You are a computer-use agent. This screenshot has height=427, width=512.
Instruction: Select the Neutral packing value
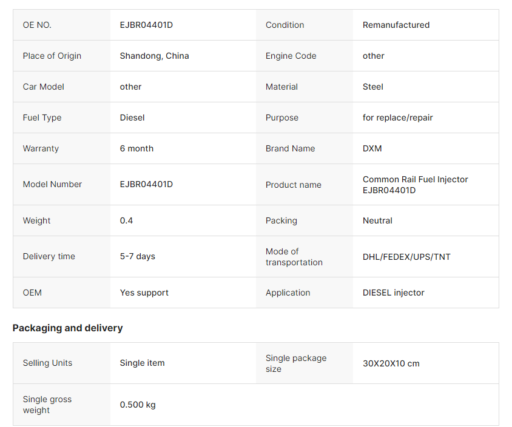(x=377, y=220)
